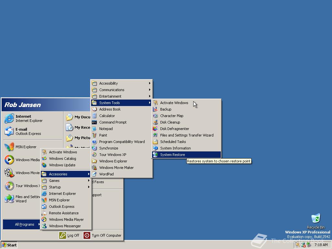
Task: Click the Notepad icon
Action: pos(94,129)
